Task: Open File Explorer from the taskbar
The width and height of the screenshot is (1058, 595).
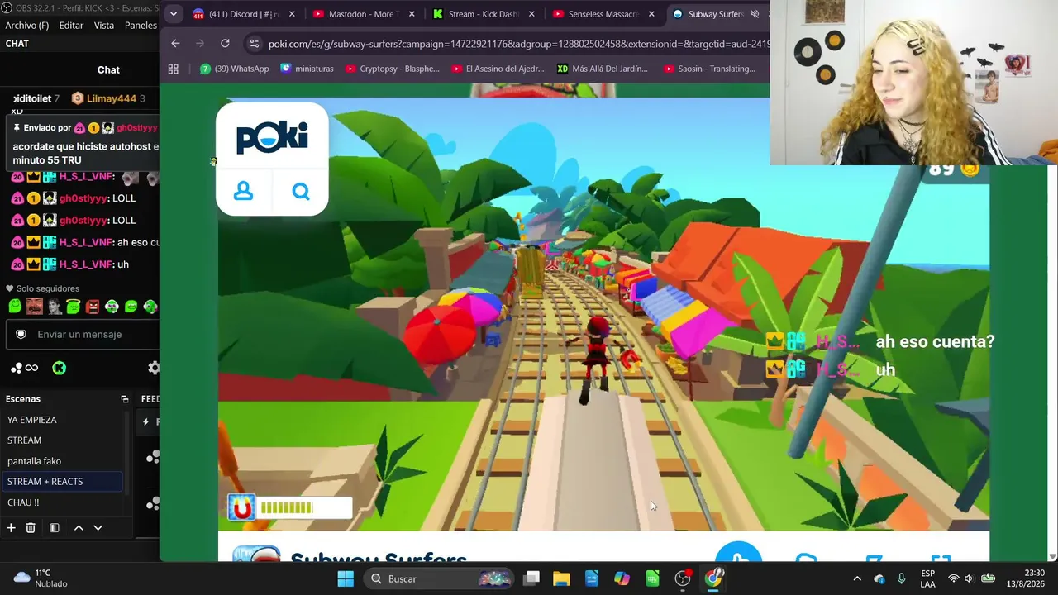Action: pos(561,578)
